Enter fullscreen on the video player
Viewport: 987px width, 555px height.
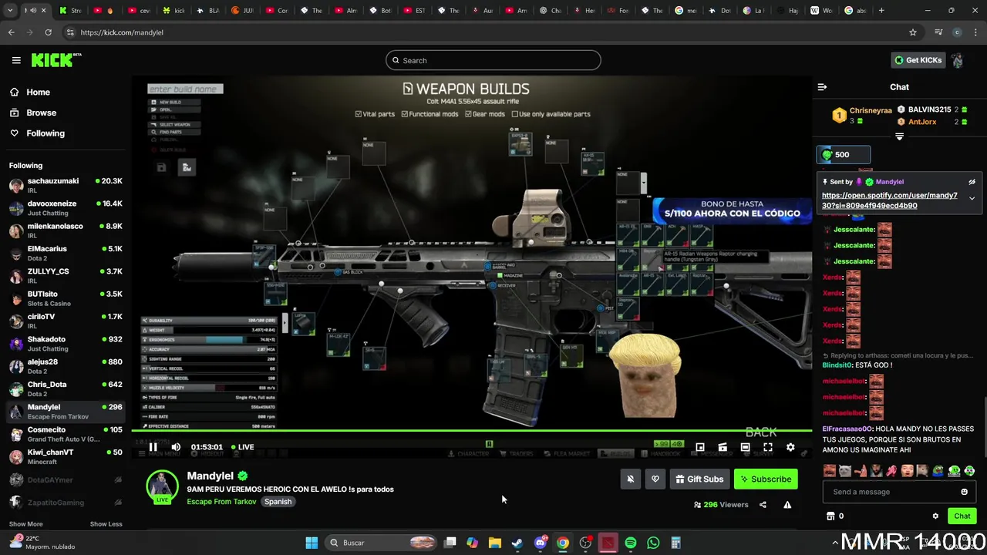(x=768, y=447)
